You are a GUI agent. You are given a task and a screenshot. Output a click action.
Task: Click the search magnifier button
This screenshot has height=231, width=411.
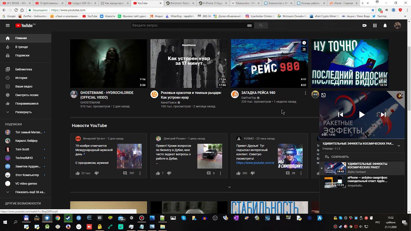261,25
